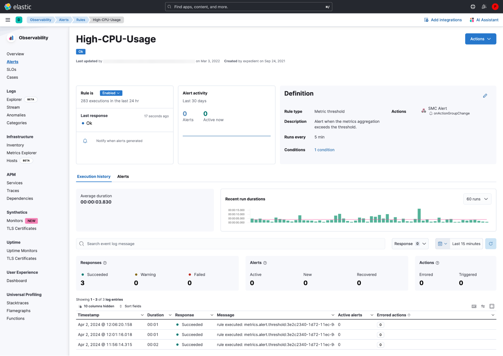Screen dimensions: 503x356
Task: Open the Message column menu chevron
Action: [x=333, y=315]
